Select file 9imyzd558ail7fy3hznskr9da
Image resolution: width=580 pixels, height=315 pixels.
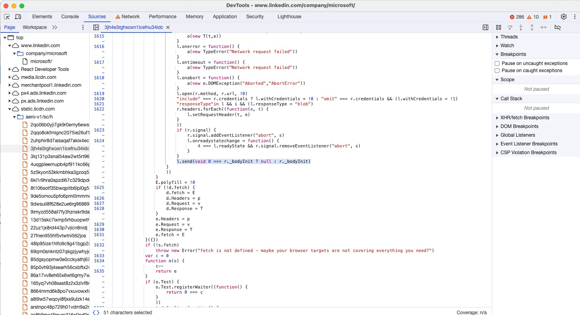tap(60, 212)
